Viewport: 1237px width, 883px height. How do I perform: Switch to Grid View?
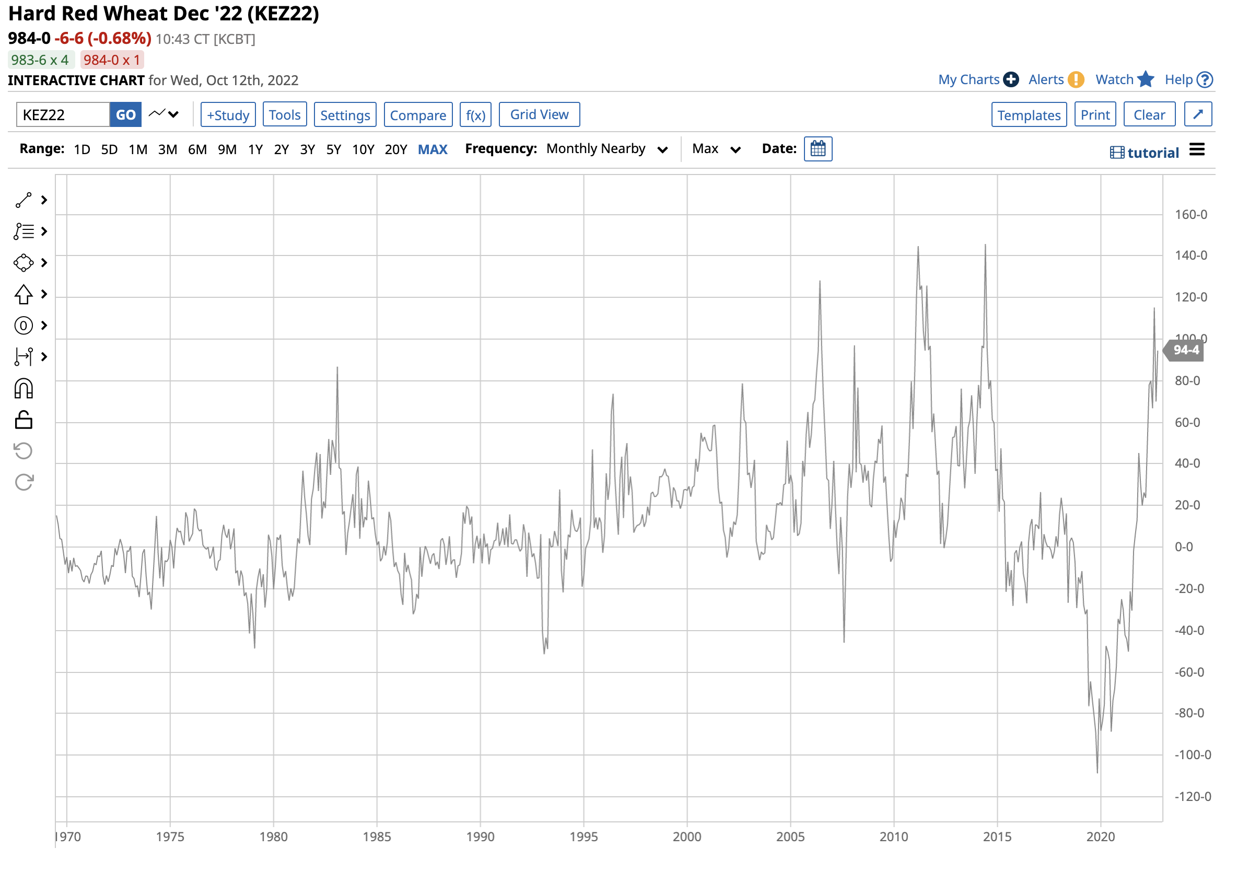pos(539,114)
